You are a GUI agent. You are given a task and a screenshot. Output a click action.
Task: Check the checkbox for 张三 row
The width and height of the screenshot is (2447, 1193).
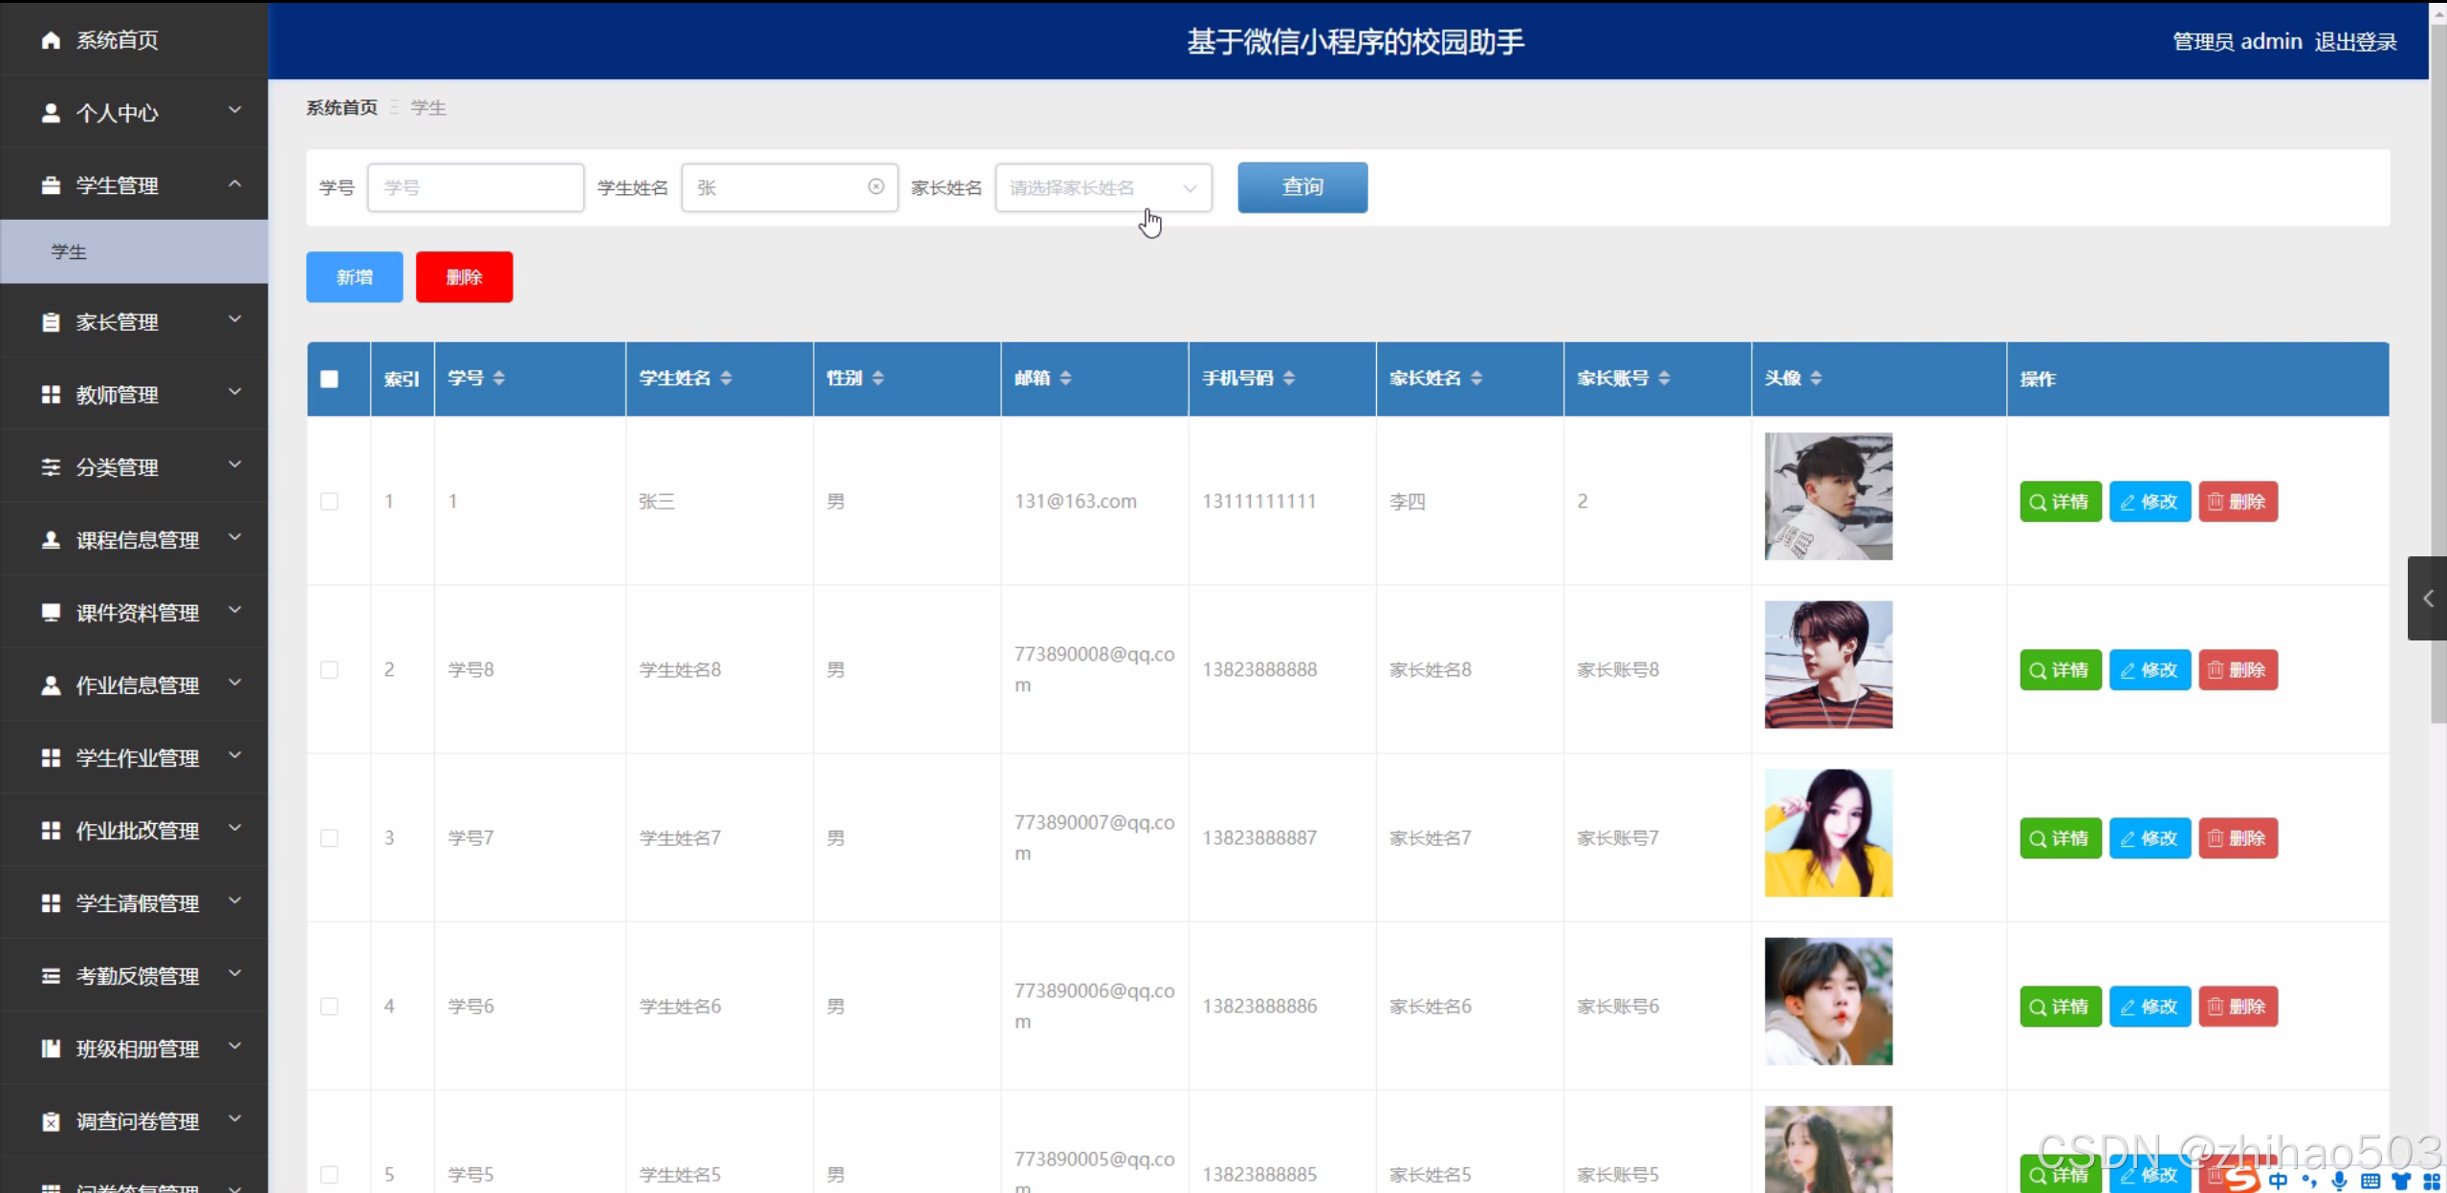pyautogui.click(x=329, y=500)
